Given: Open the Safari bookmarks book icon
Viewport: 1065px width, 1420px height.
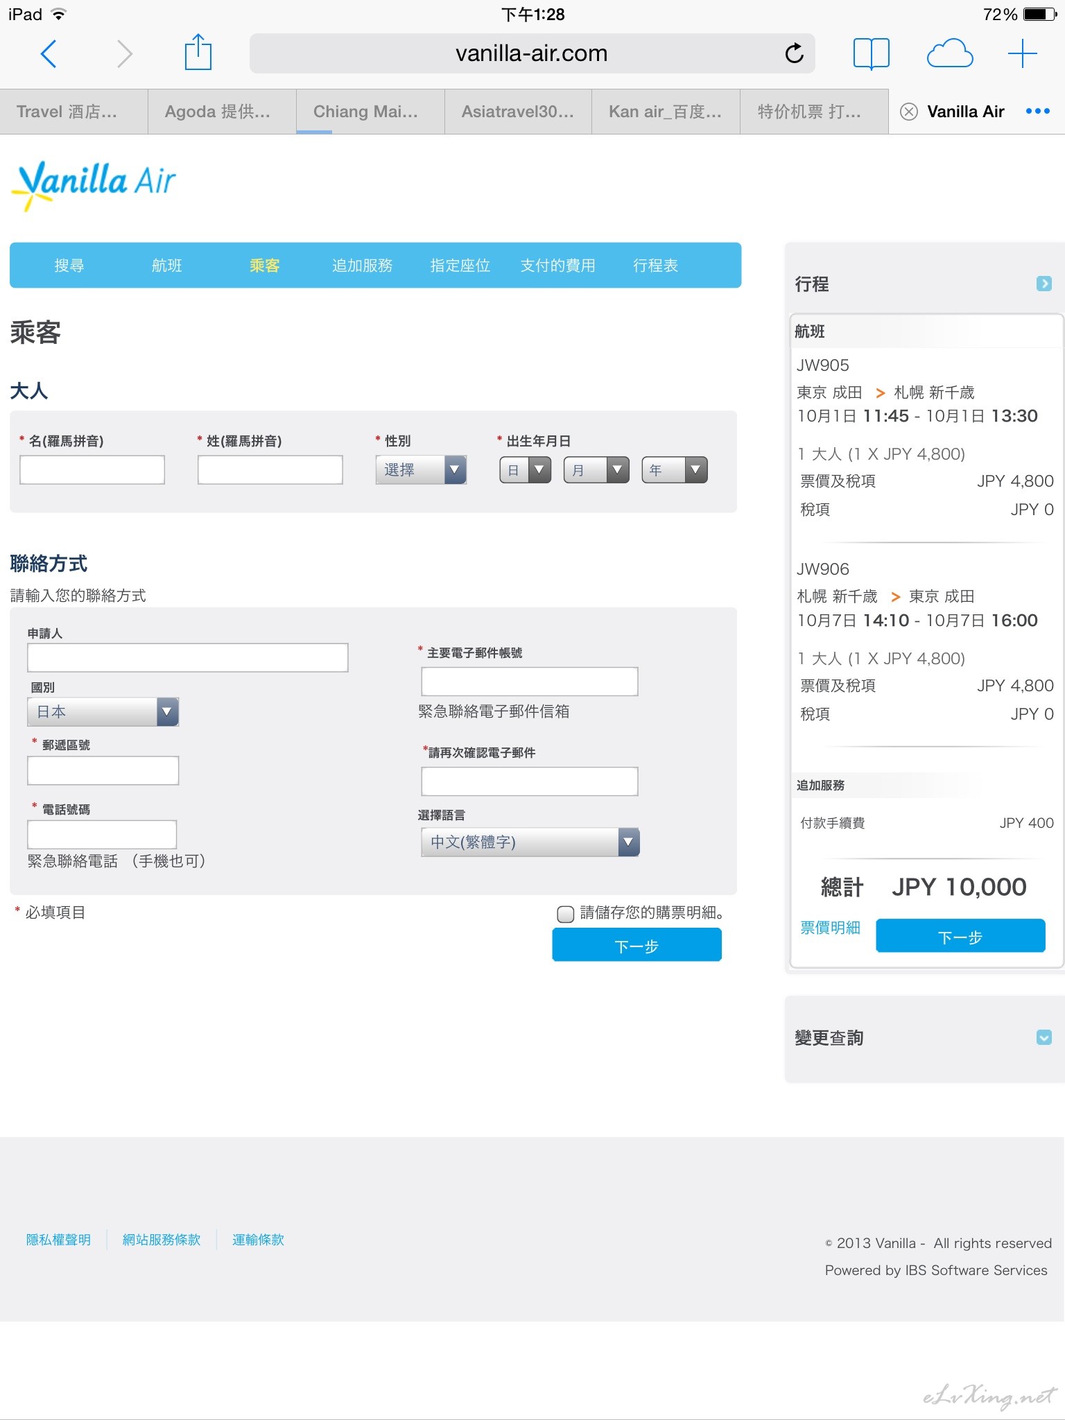Looking at the screenshot, I should 871,53.
